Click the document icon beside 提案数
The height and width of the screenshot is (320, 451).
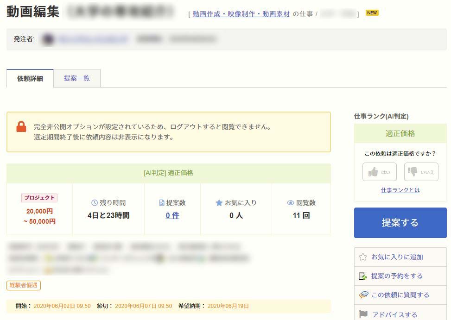pos(162,203)
